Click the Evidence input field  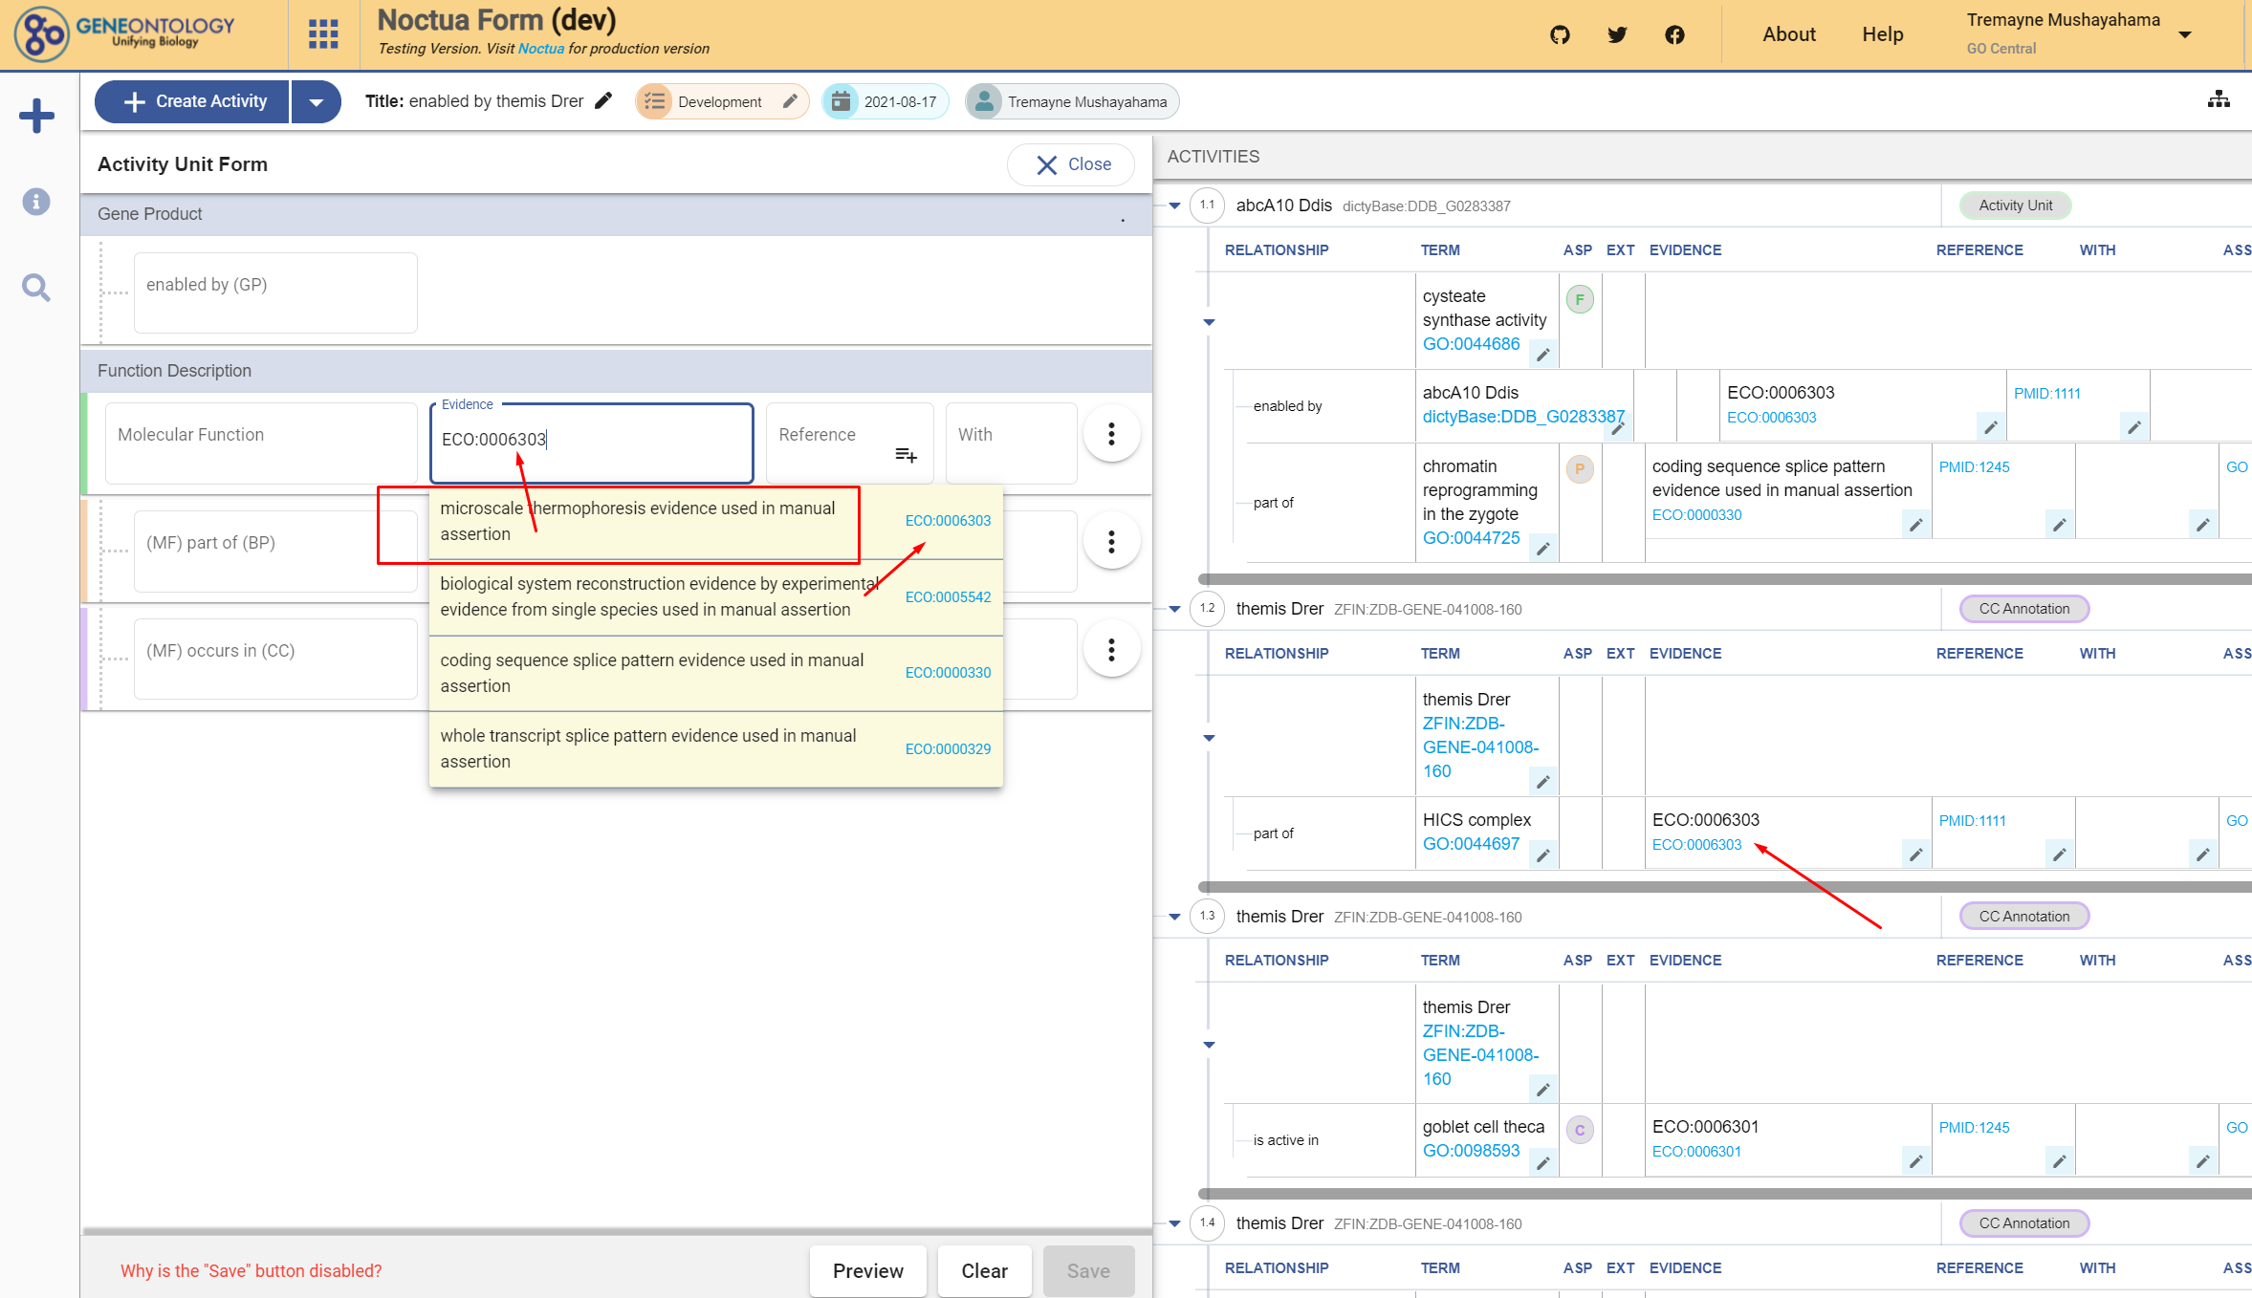point(591,443)
